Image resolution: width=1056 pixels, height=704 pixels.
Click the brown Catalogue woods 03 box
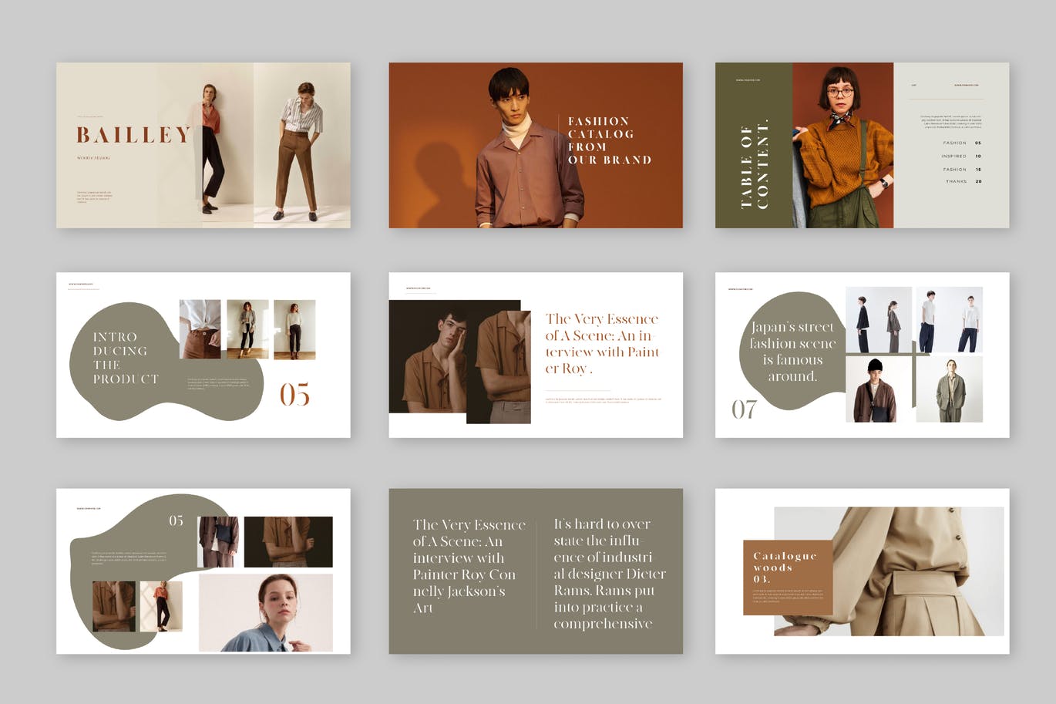point(787,577)
